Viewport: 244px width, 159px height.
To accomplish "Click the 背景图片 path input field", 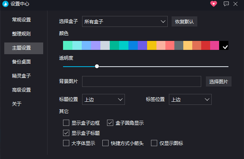I will pyautogui.click(x=142, y=81).
